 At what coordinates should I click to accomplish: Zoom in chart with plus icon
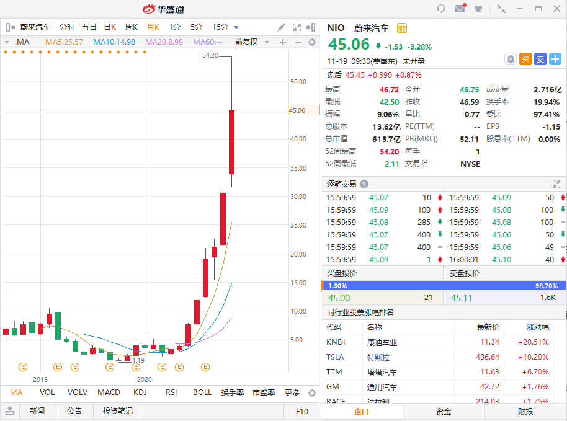283,42
